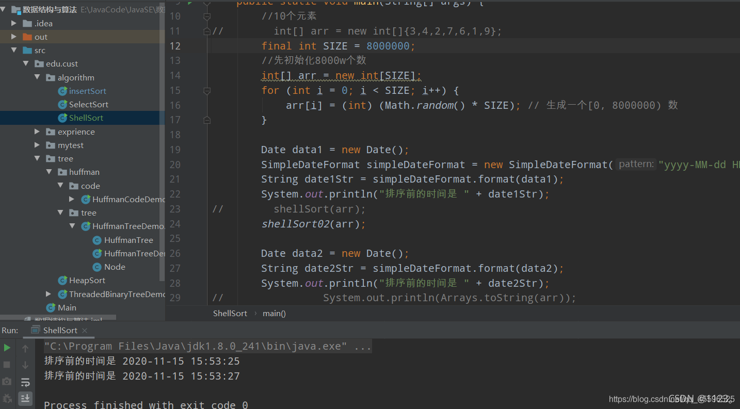Fold the for loop at line 15

click(x=207, y=91)
